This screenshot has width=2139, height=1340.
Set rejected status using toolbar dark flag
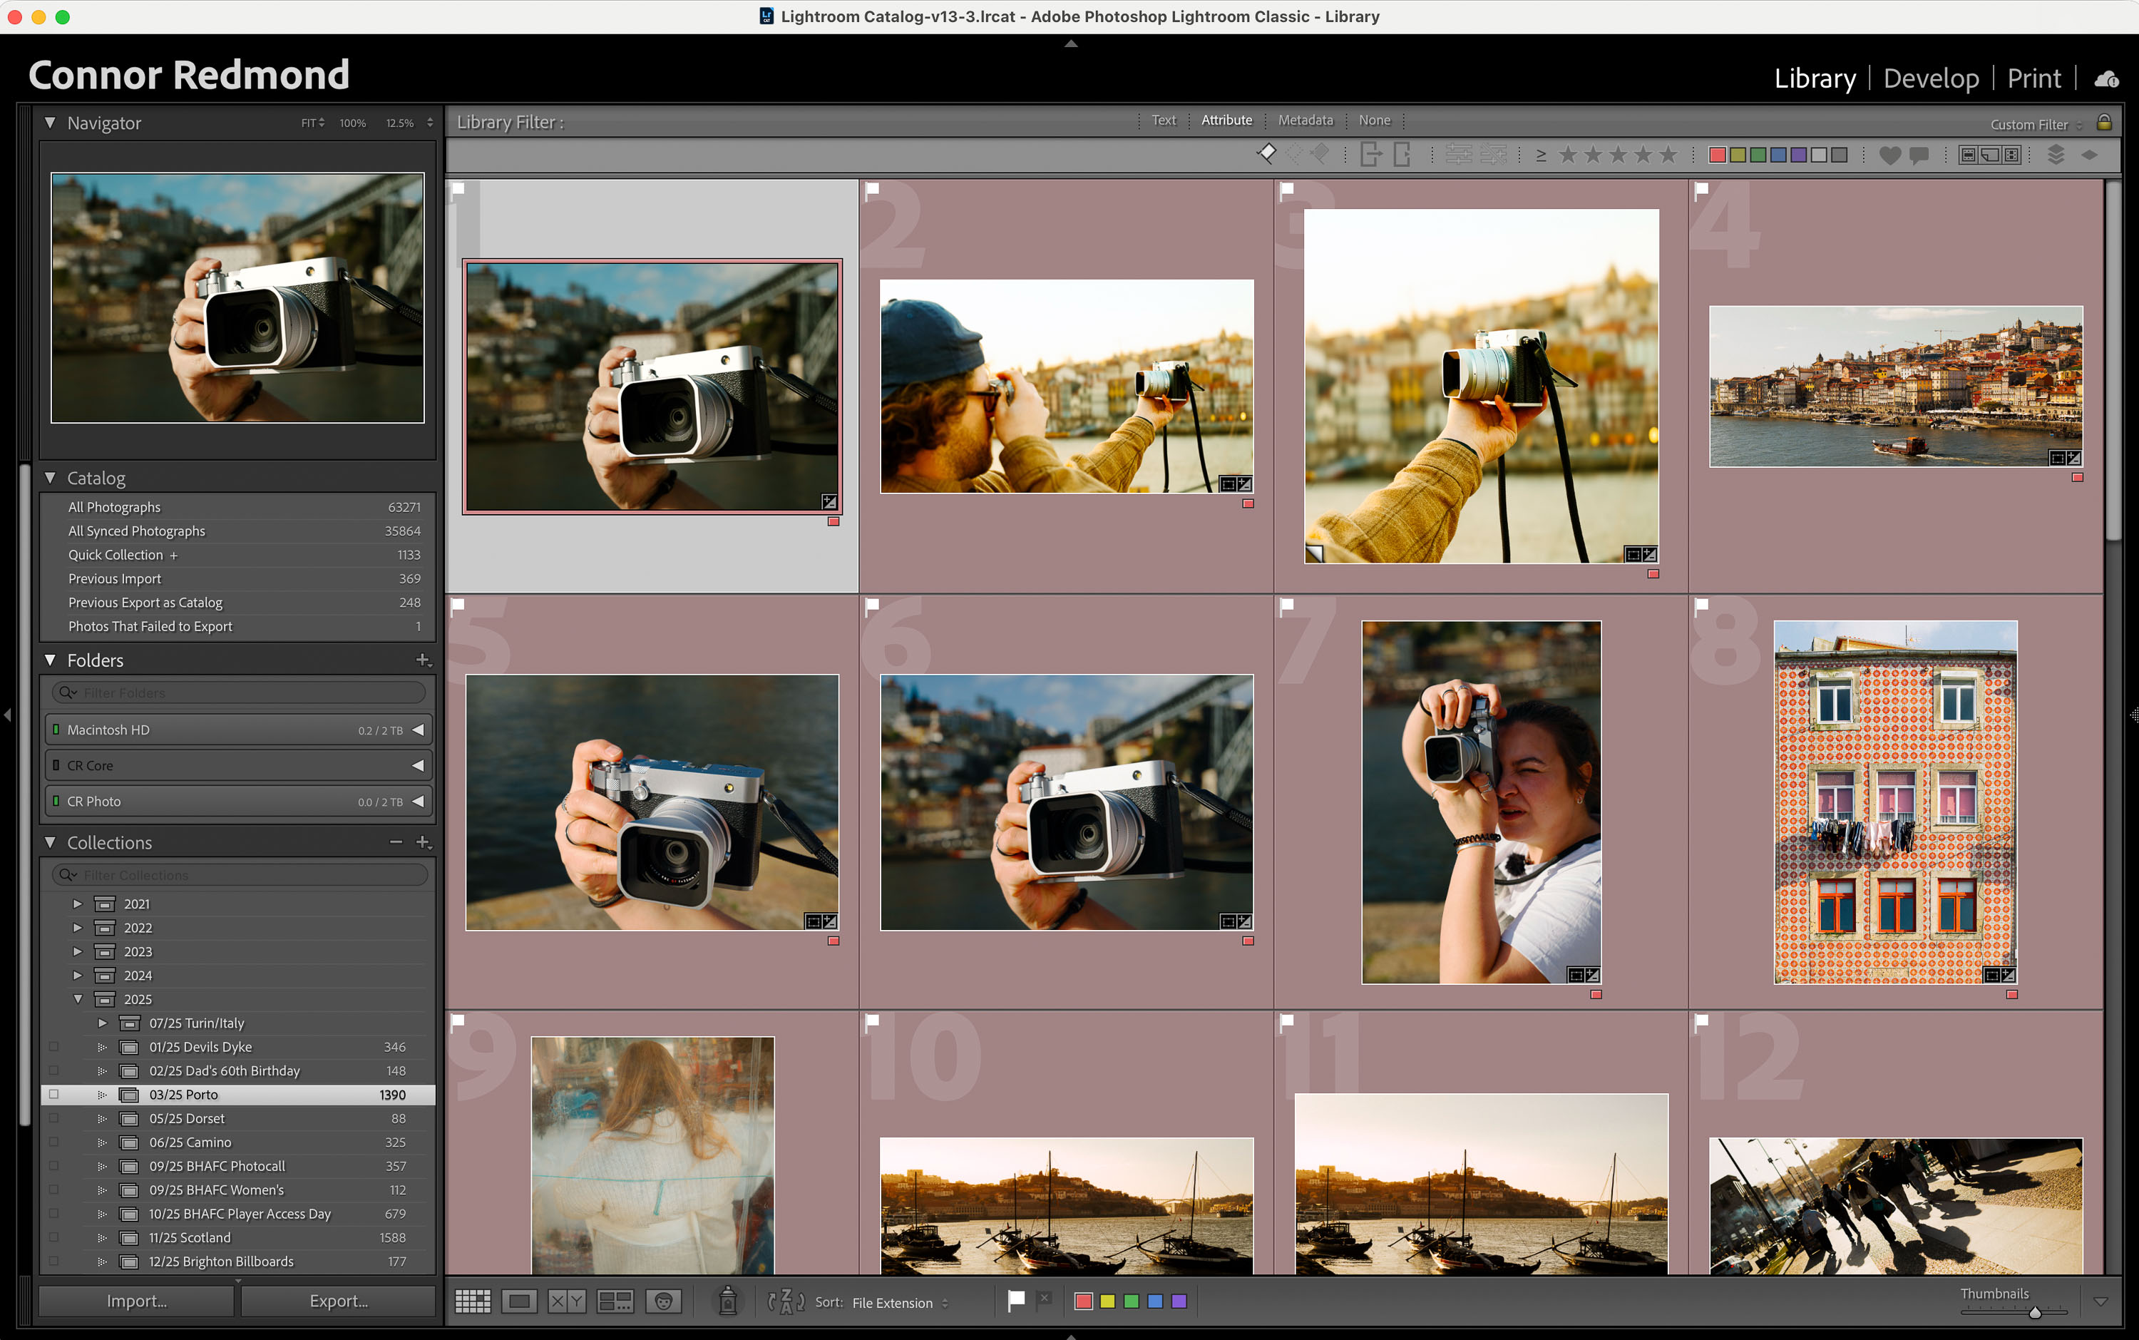[x=1044, y=1299]
